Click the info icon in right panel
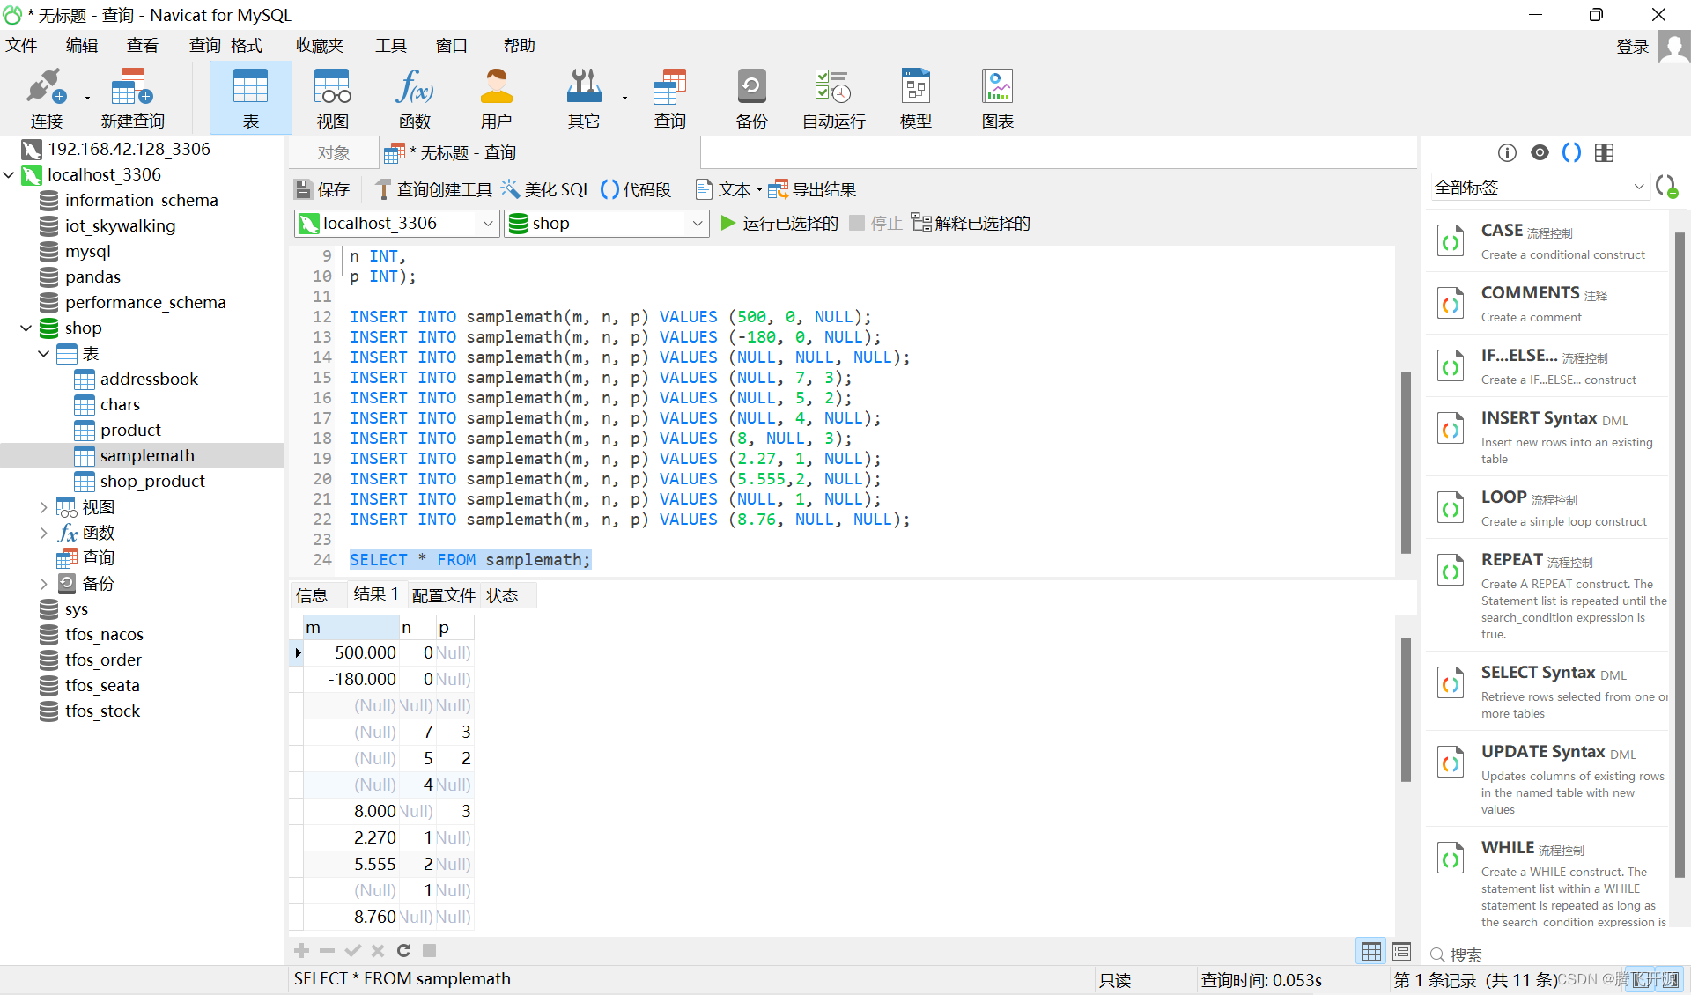1691x995 pixels. tap(1507, 152)
